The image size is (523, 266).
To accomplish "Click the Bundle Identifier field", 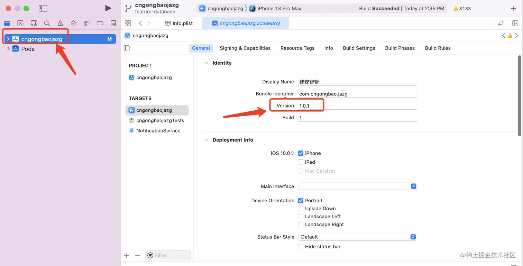I will point(357,94).
